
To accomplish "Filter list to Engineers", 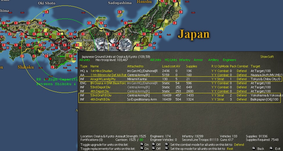I will pyautogui.click(x=230, y=60).
